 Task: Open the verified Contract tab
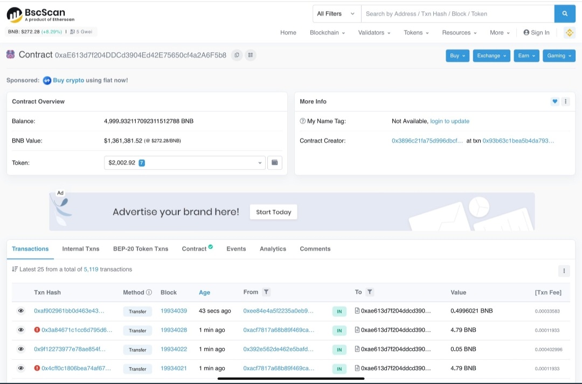click(197, 249)
